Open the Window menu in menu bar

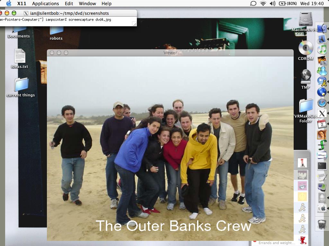click(x=87, y=4)
